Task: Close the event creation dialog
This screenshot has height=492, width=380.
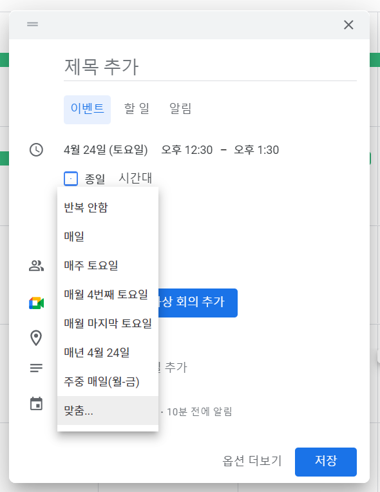Action: tap(348, 24)
